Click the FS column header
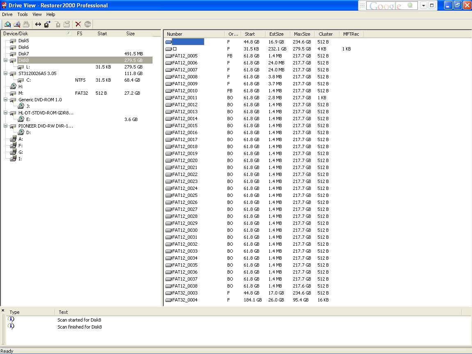Screen dimensions: 472x354 pos(80,34)
